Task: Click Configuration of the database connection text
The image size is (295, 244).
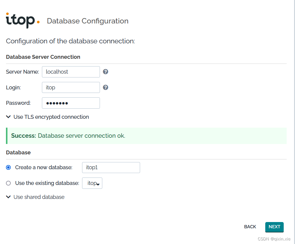Action: click(x=70, y=41)
